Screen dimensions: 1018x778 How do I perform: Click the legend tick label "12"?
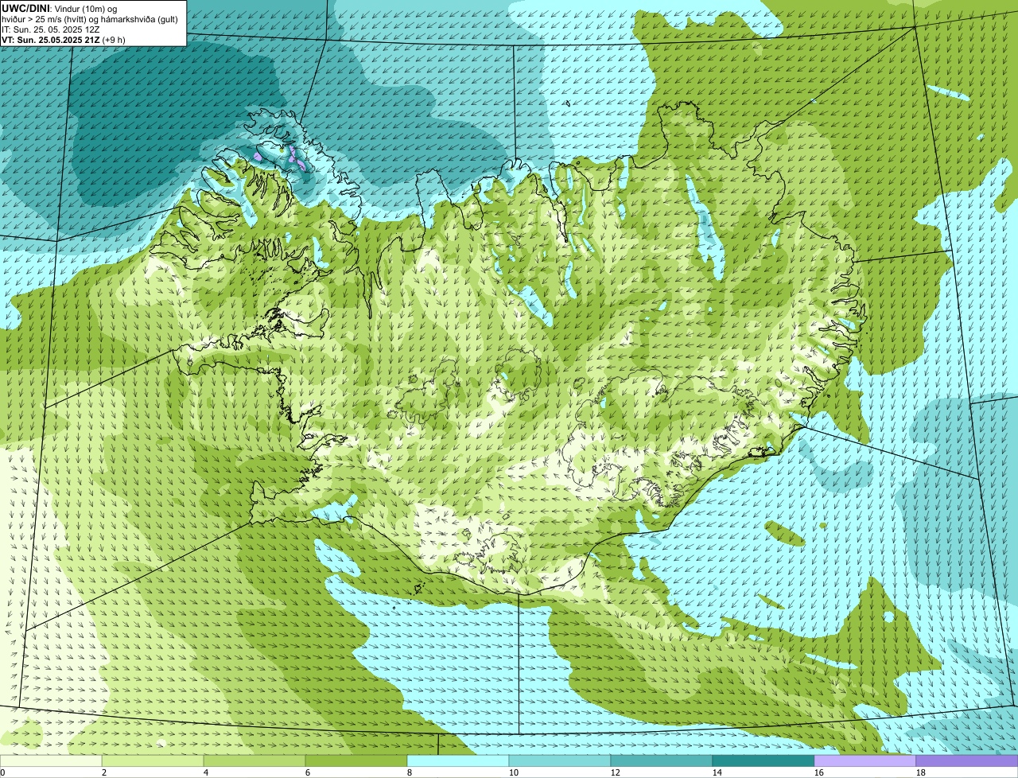coord(616,772)
